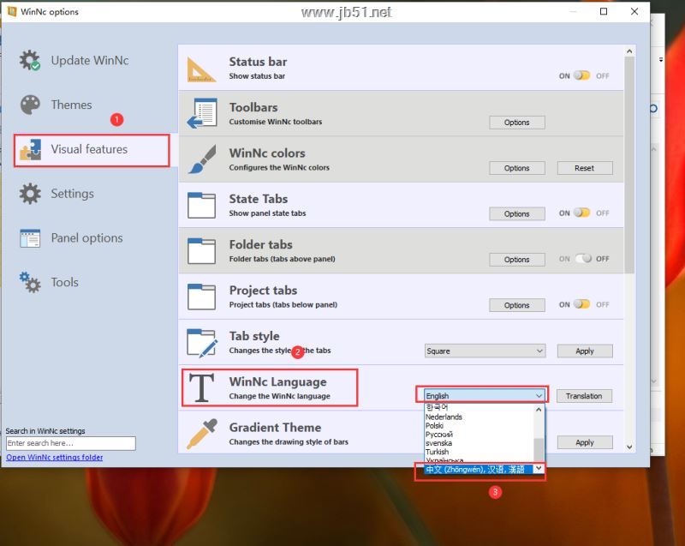Click the Translation button
The width and height of the screenshot is (685, 546).
pyautogui.click(x=584, y=396)
